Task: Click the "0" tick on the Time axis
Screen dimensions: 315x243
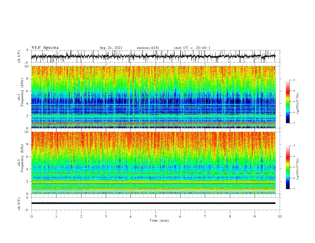Action: click(x=31, y=216)
